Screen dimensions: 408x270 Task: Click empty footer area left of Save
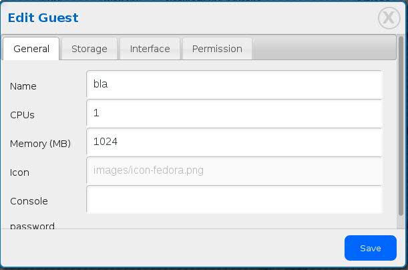point(167,248)
